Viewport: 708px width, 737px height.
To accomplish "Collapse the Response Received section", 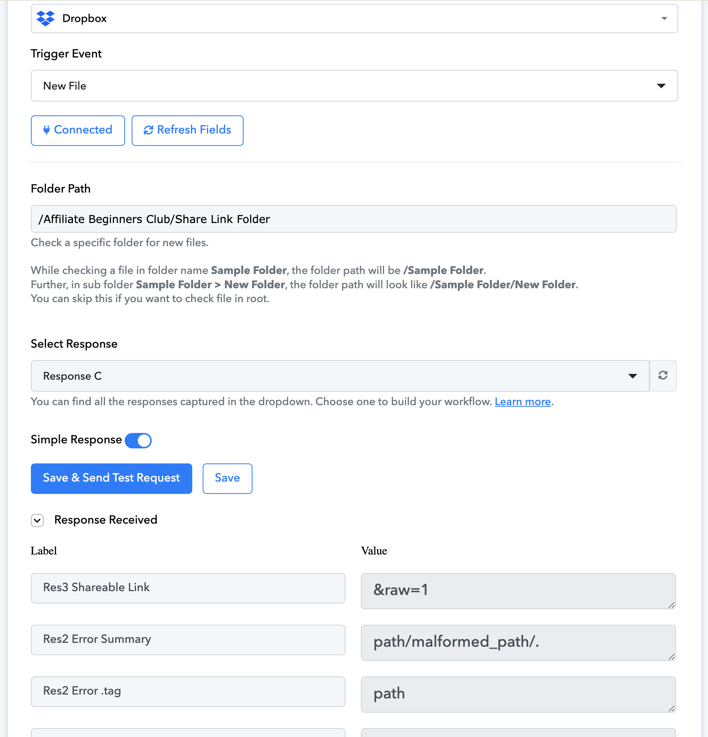I will [37, 521].
